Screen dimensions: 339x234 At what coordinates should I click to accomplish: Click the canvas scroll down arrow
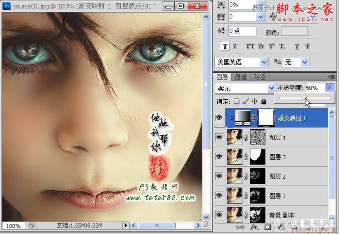[206, 217]
